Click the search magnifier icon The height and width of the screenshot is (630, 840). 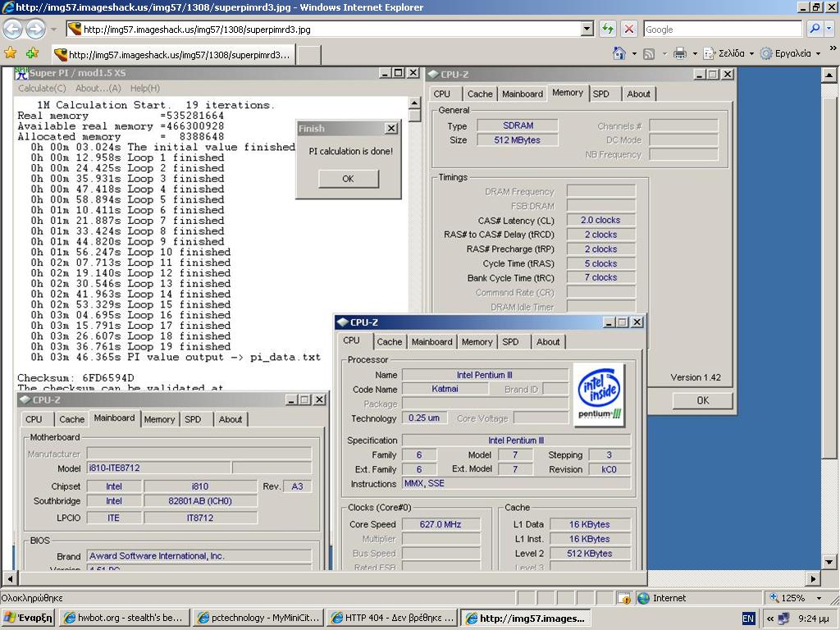[x=815, y=29]
